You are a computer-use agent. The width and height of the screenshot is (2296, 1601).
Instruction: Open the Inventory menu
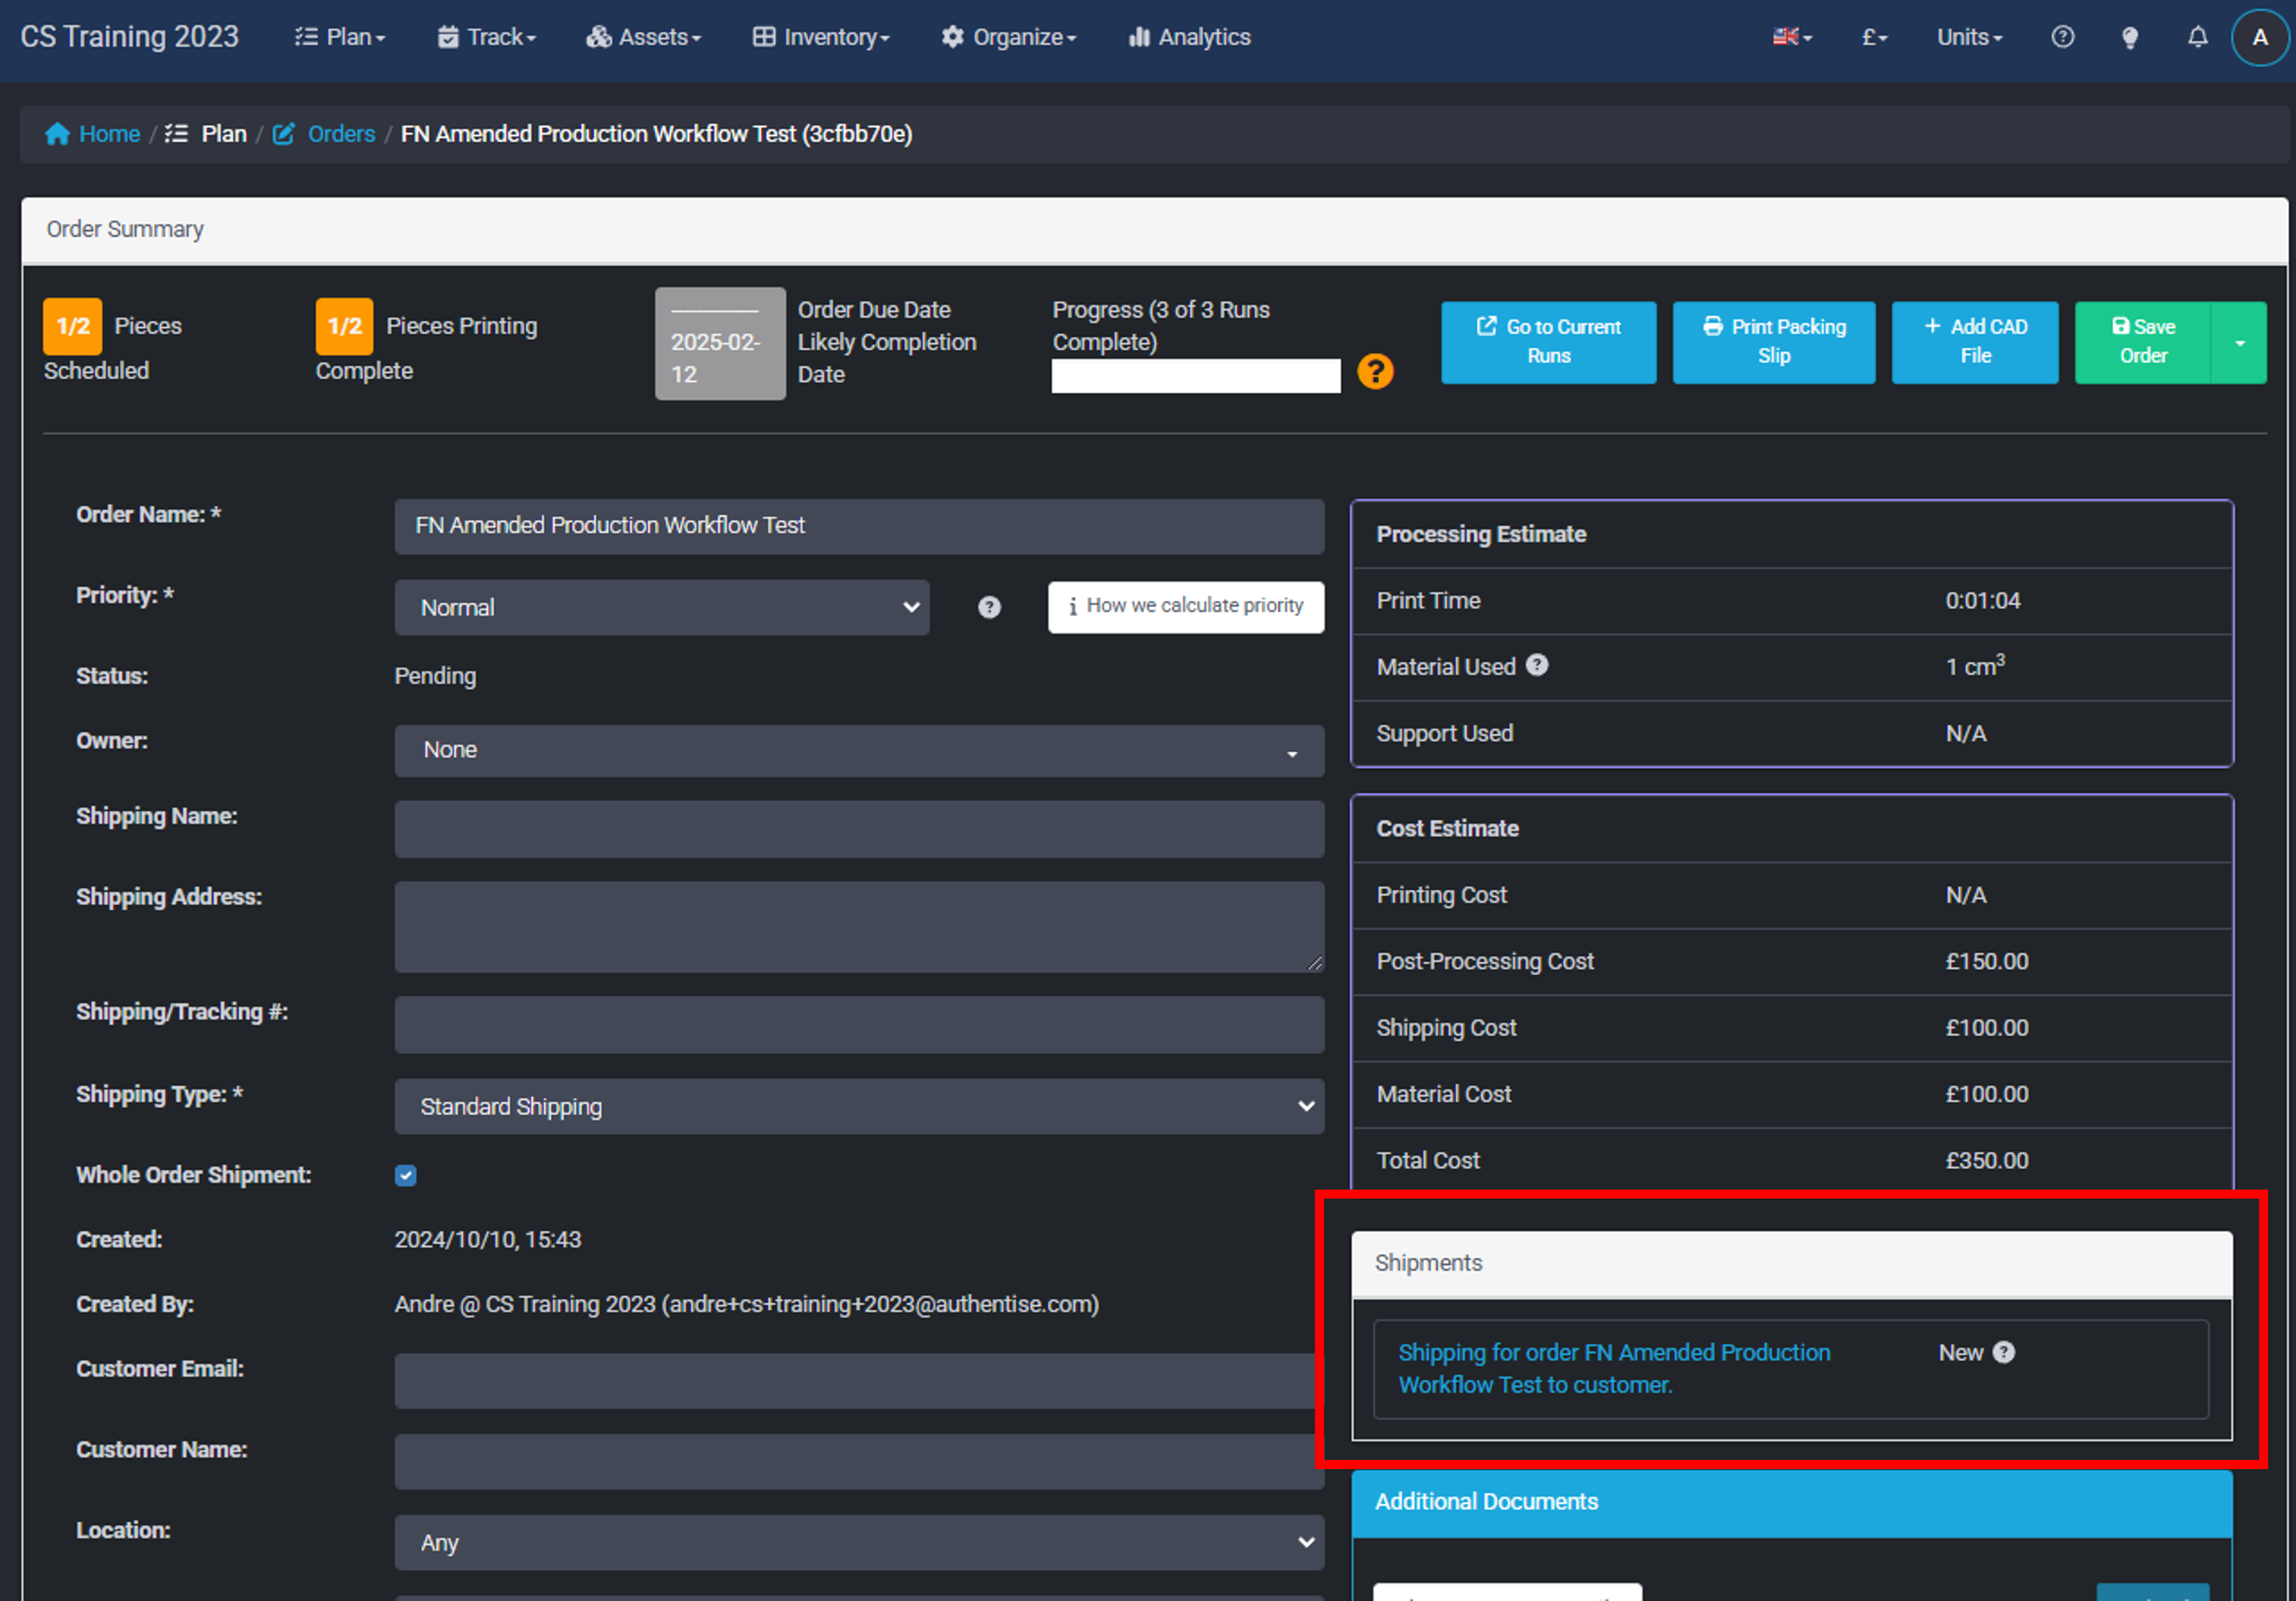[x=820, y=37]
